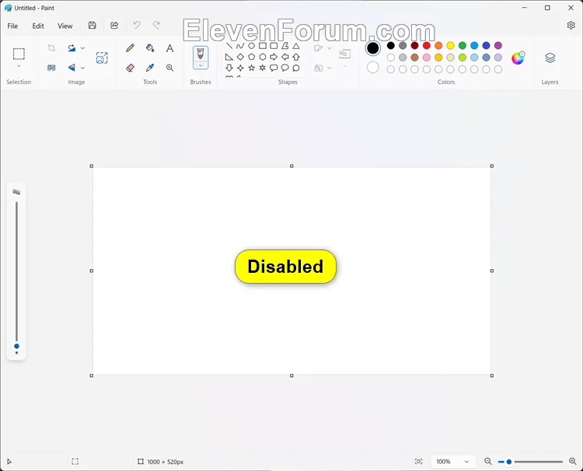Select the Line shape

coord(229,46)
